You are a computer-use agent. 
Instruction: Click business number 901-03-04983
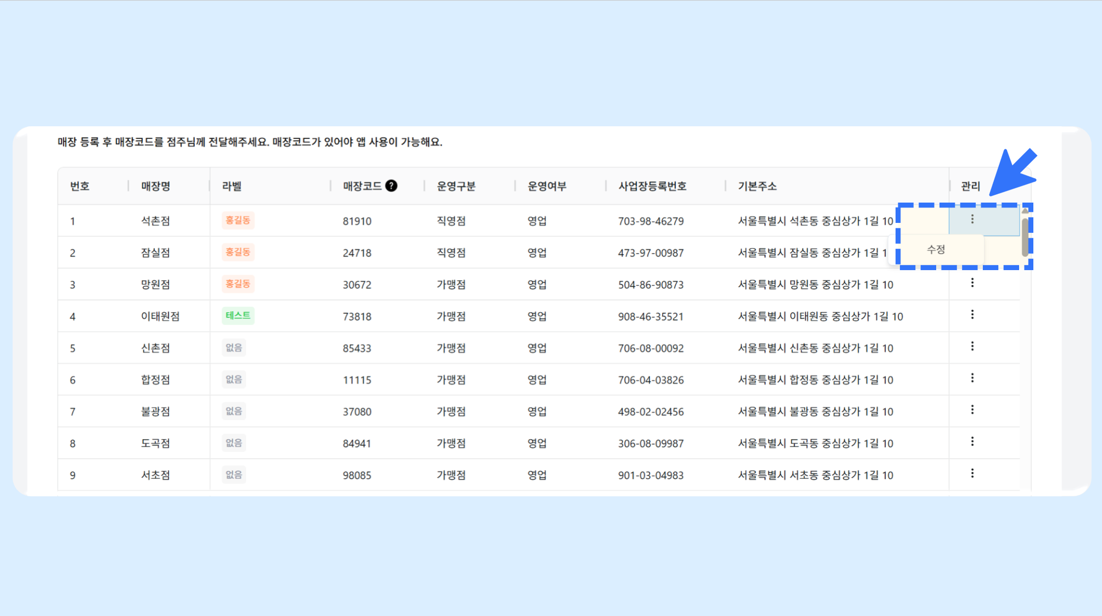651,475
